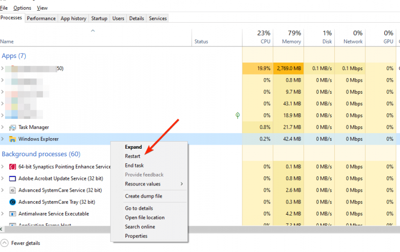Select the Windows Explorer row name
Image resolution: width=400 pixels, height=252 pixels.
pos(38,139)
